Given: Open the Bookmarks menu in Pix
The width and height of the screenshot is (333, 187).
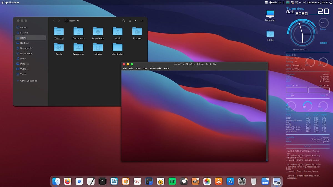Looking at the screenshot, I should click(x=155, y=68).
